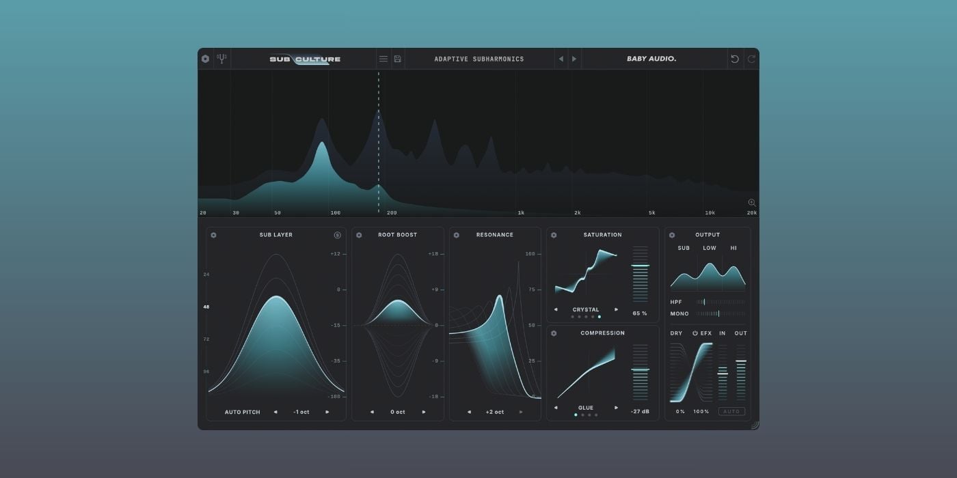Toggle the Resonance module power hexagon

coord(456,235)
